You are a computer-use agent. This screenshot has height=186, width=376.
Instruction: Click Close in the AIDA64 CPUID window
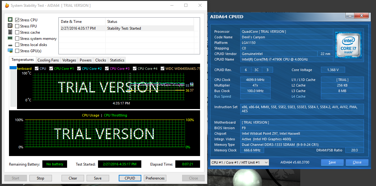357,162
